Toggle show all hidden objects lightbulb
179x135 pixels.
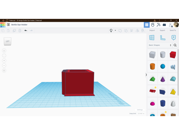[111, 30]
